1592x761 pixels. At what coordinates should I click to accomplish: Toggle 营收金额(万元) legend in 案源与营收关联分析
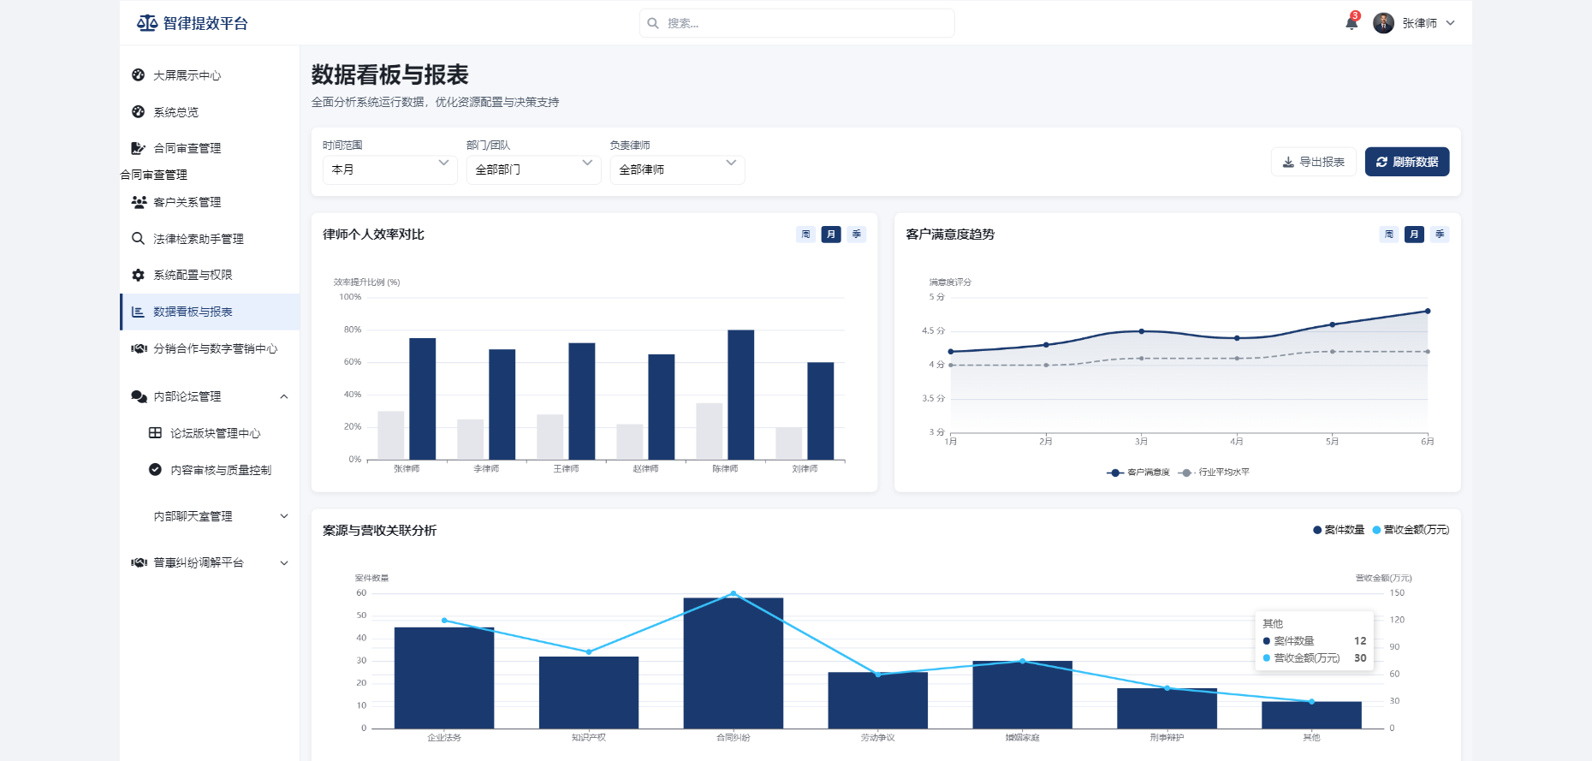pyautogui.click(x=1411, y=530)
